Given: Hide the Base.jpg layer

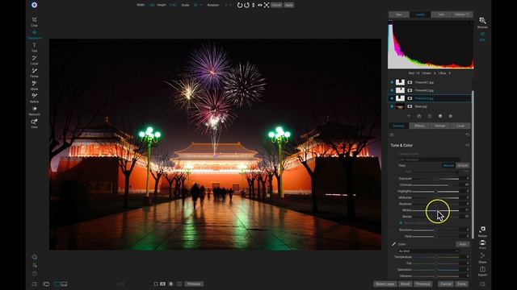Looking at the screenshot, I should pyautogui.click(x=392, y=106).
